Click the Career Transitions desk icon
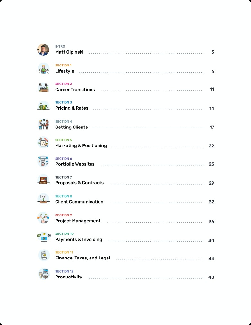Screen dimensions: 251x325 43,87
